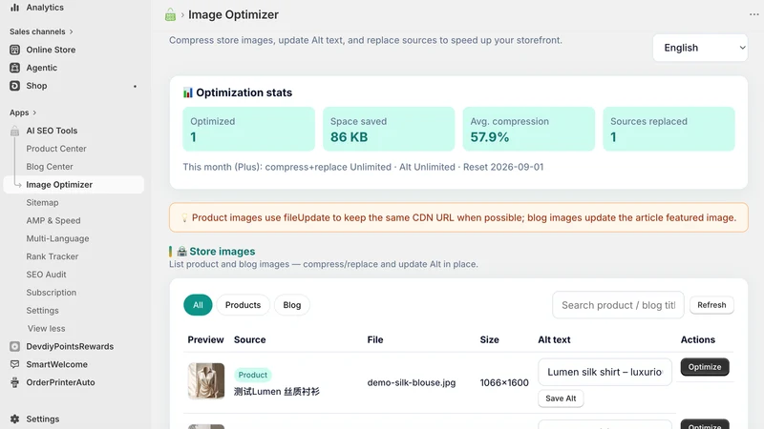
Task: Click the Source column header
Action: click(x=249, y=339)
